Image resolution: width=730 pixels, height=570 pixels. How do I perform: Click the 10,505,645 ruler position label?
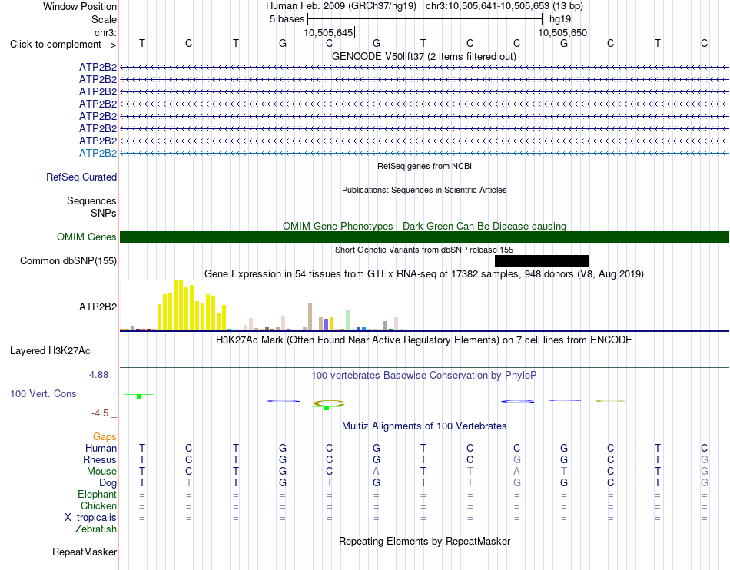point(328,32)
